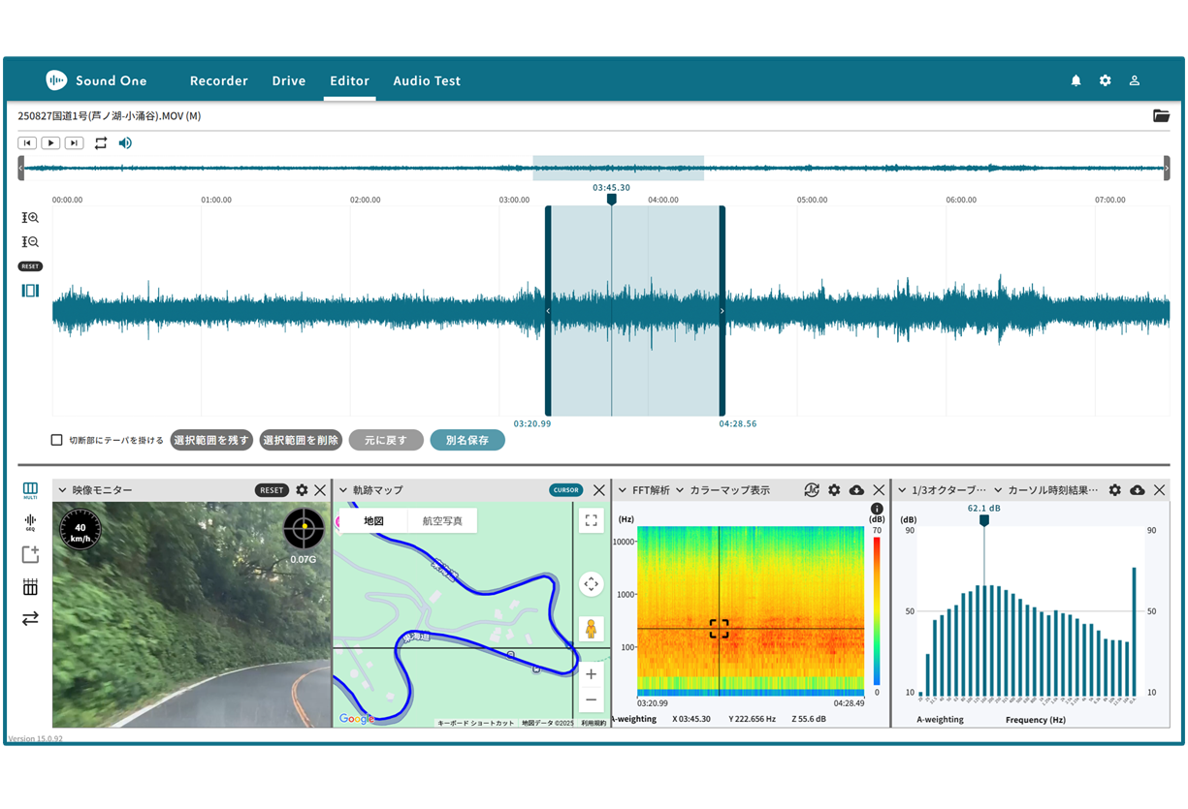Click the zoom out waveform icon
Screen dimensions: 1188x809
30,242
